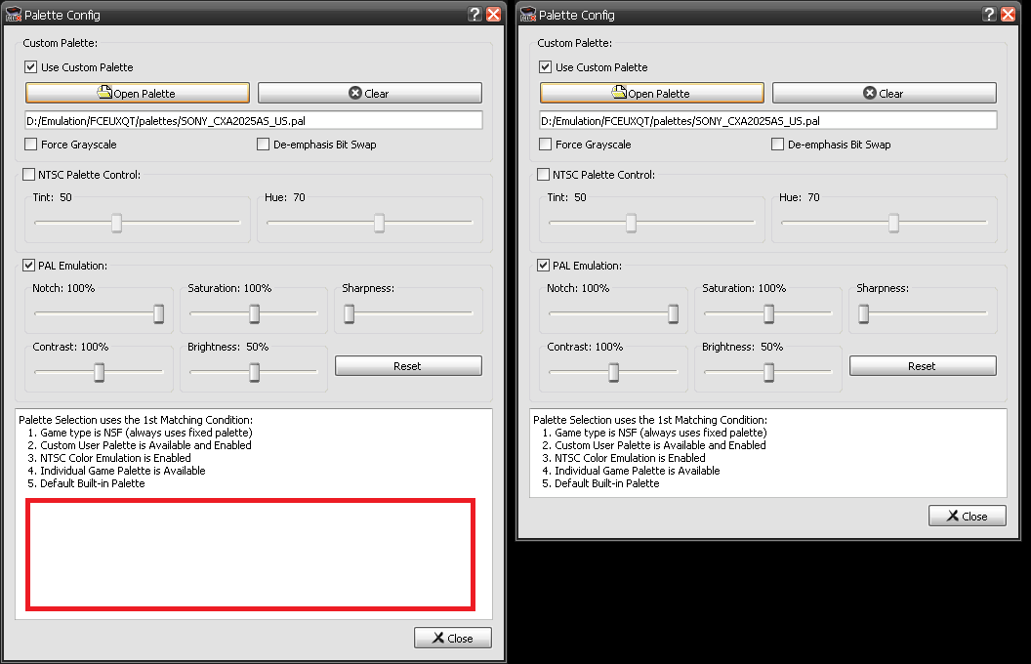This screenshot has width=1031, height=664.
Task: Disable PAL Emulation in the right dialog
Action: pos(543,265)
